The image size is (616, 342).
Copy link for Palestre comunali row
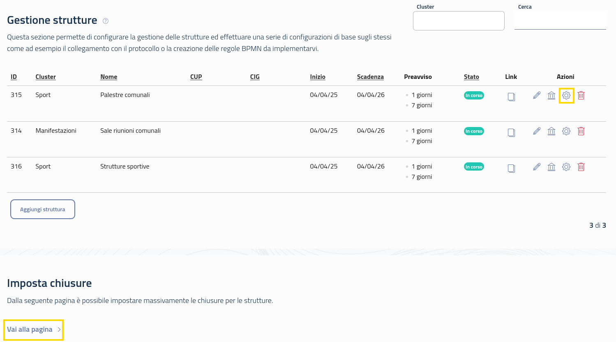[x=511, y=97]
